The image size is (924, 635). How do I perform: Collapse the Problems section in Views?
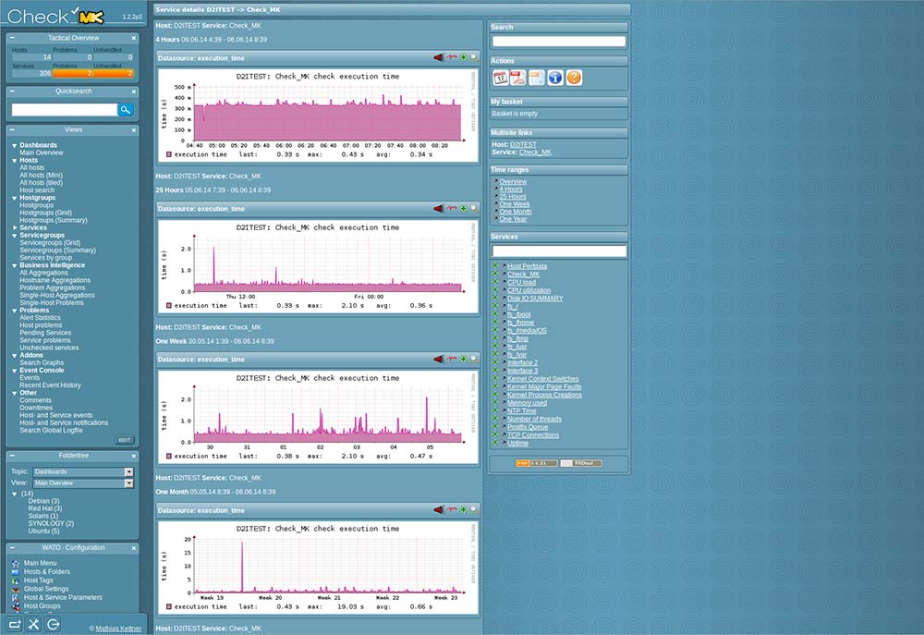click(15, 311)
